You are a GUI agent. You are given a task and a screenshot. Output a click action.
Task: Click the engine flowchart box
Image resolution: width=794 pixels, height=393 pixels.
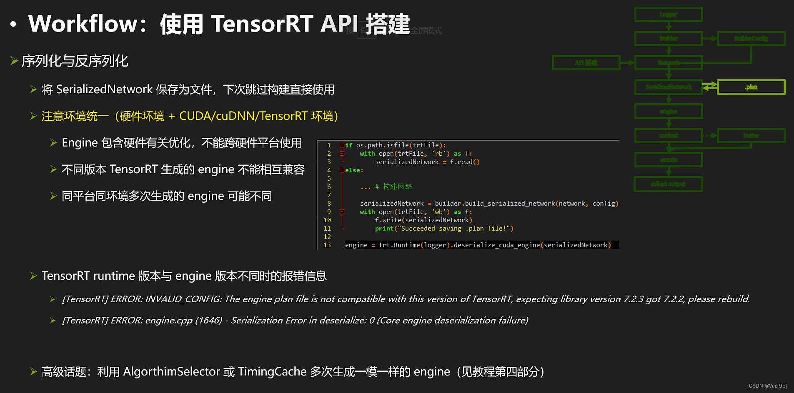[669, 111]
